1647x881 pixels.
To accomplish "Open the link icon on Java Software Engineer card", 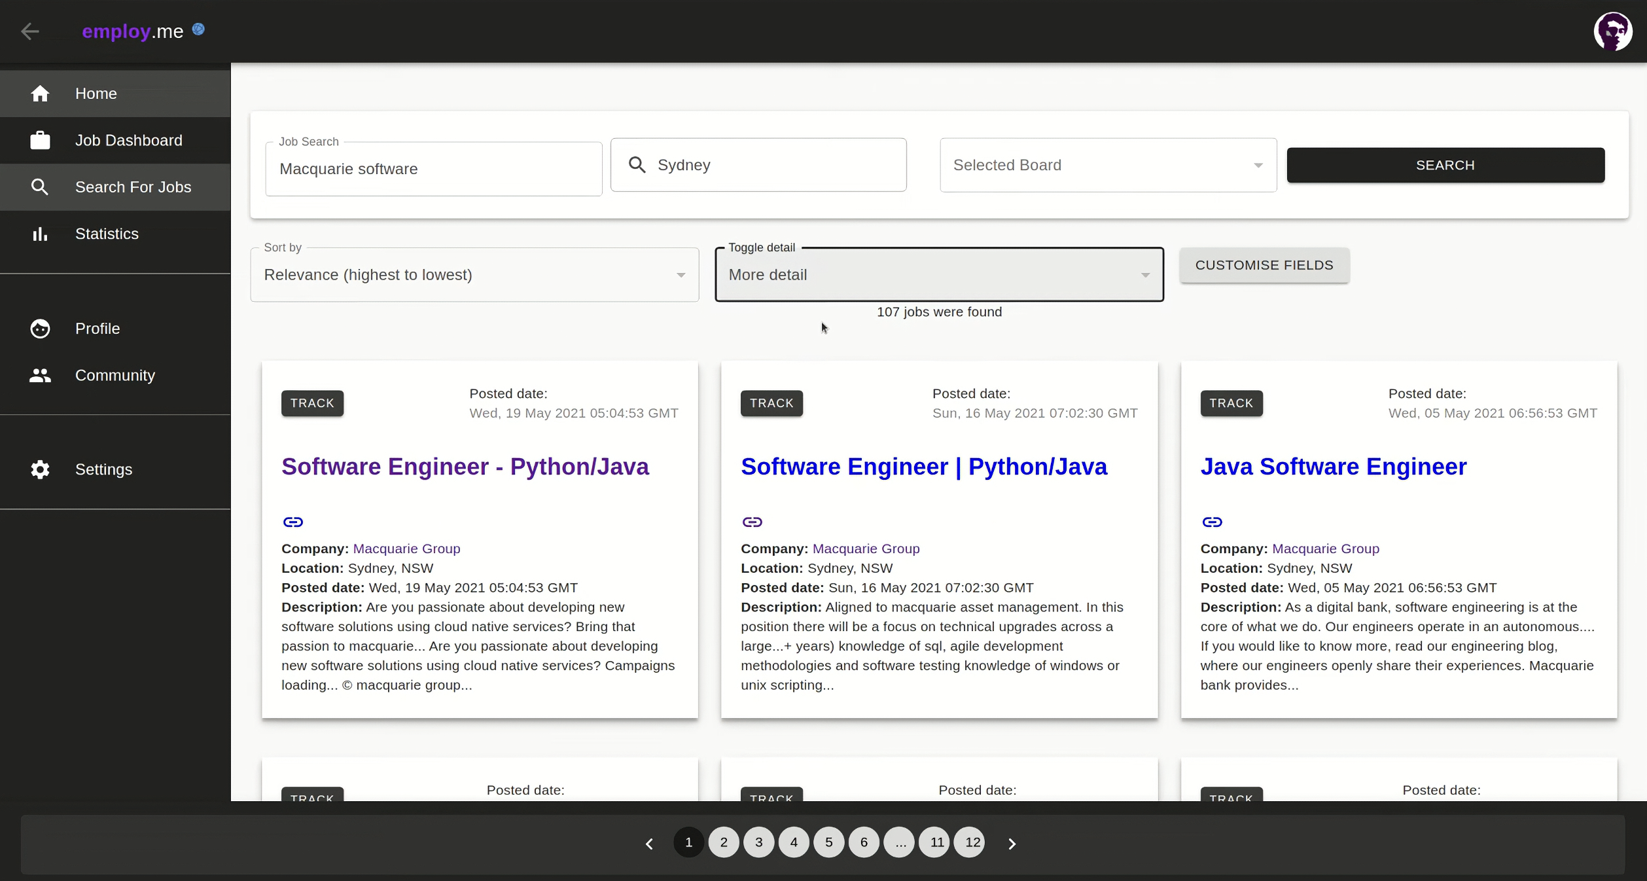I will pos(1213,522).
